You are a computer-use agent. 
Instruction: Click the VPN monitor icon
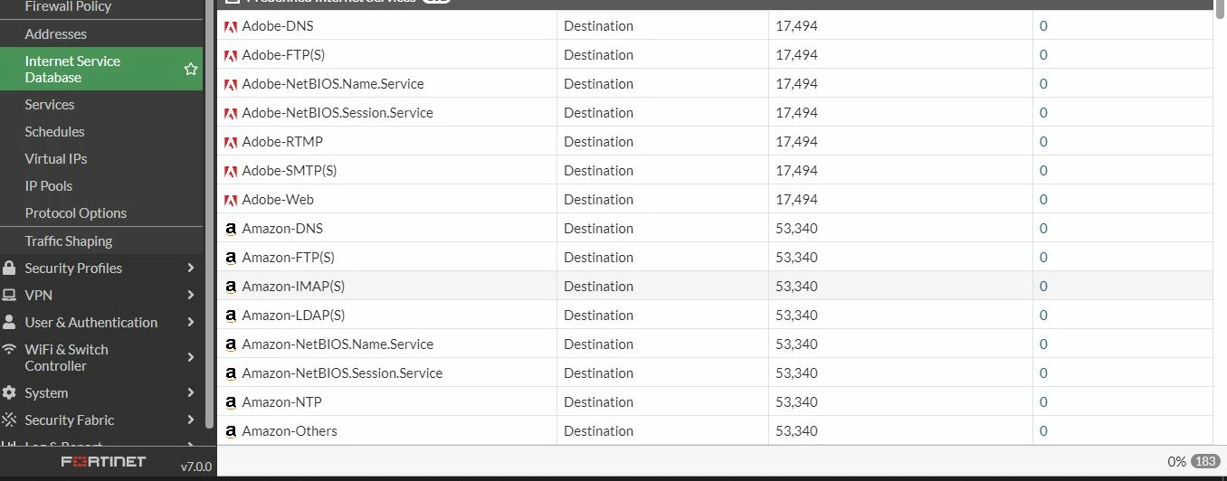click(9, 295)
